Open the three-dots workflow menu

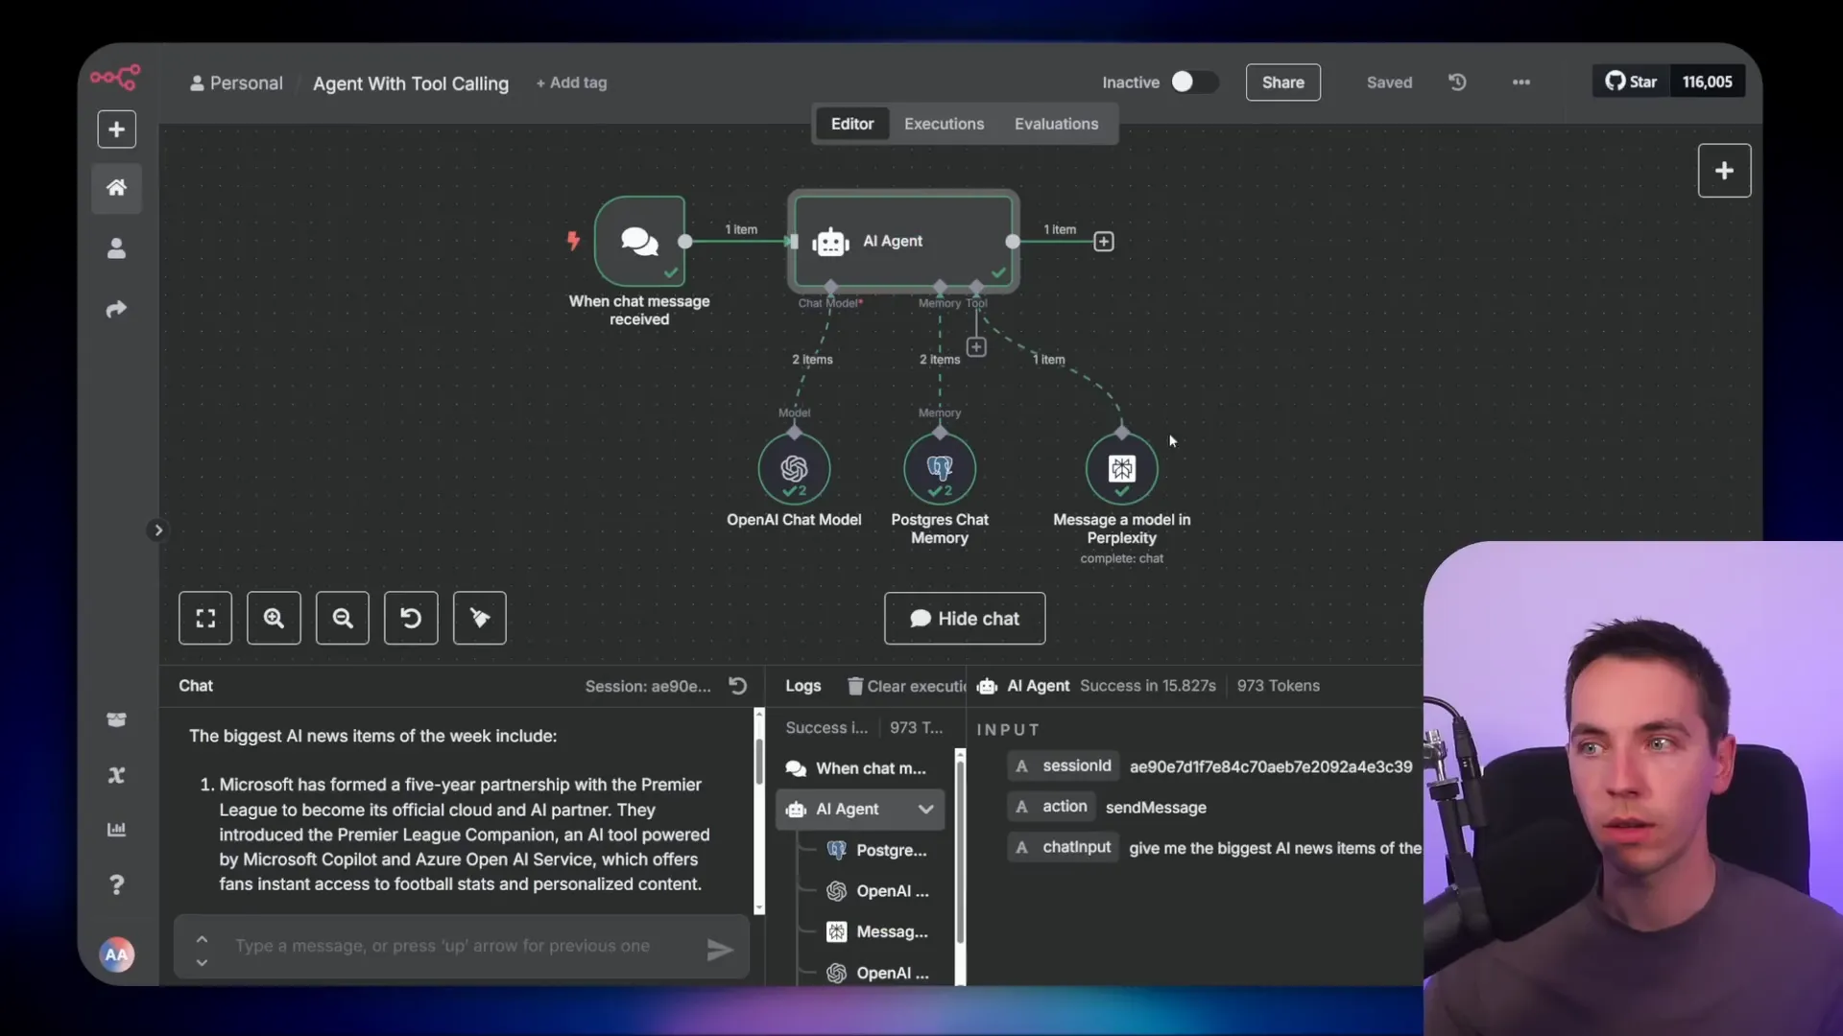1521,82
